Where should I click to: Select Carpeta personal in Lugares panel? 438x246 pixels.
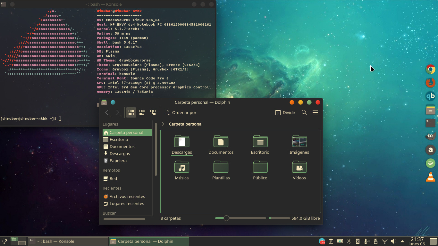[127, 132]
